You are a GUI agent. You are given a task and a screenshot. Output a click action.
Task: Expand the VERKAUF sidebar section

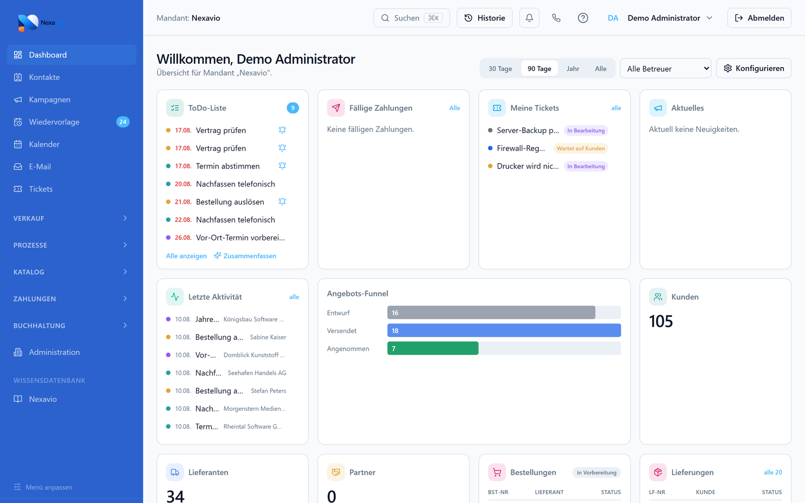click(x=71, y=218)
